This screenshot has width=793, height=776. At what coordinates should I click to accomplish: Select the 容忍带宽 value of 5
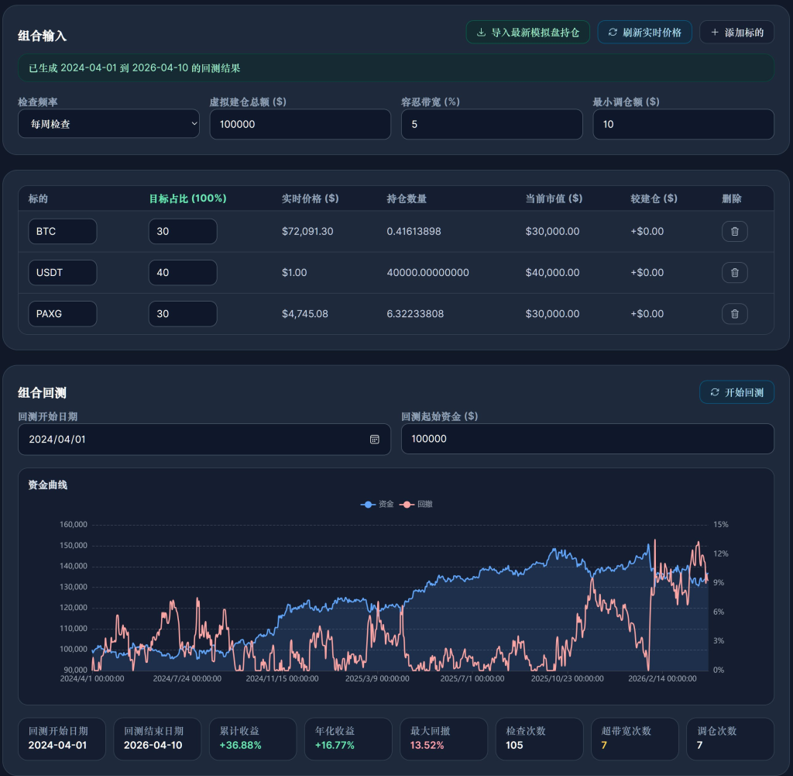click(492, 124)
